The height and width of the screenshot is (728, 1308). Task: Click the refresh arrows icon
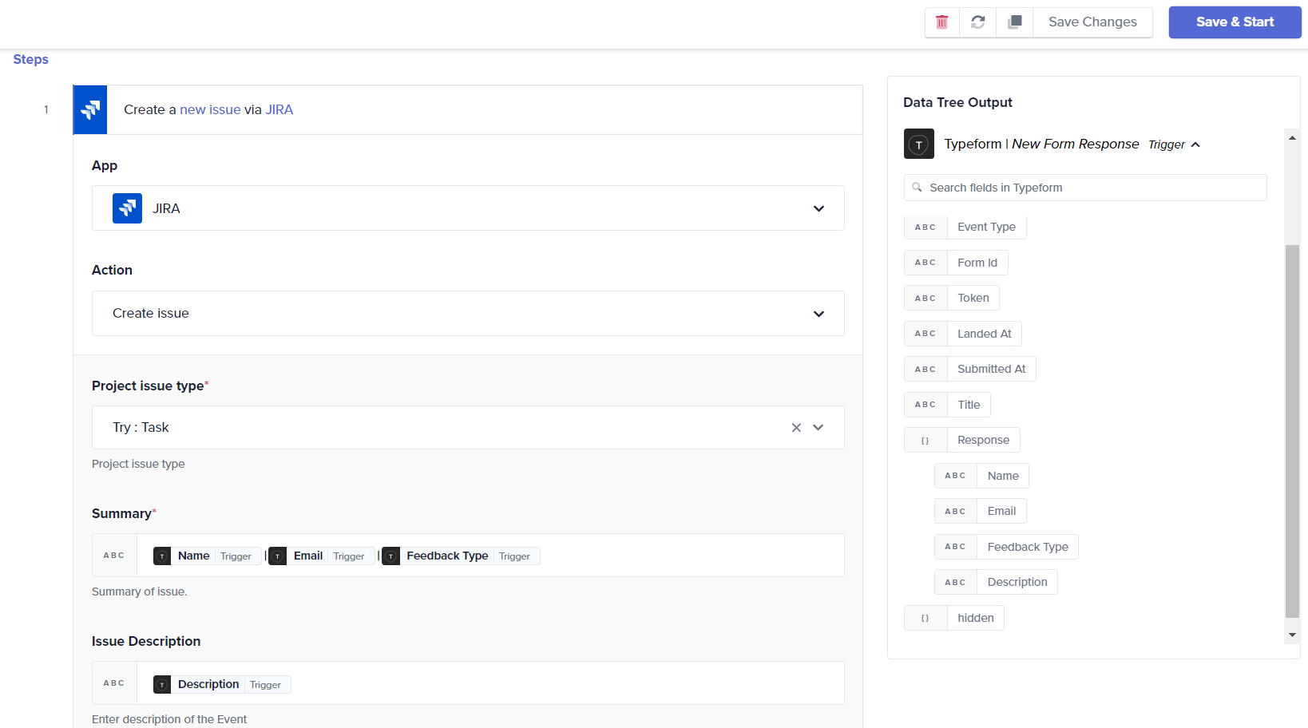point(977,22)
